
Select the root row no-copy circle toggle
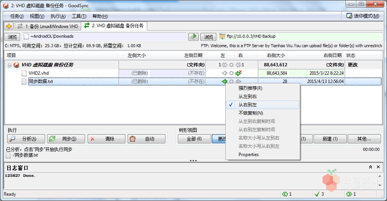coord(231,65)
